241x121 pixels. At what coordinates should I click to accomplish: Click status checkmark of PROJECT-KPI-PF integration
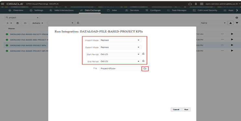click(7, 51)
